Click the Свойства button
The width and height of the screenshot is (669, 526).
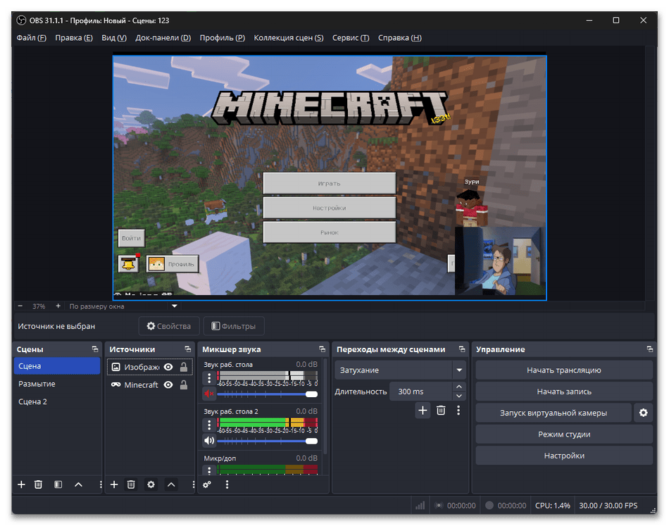click(x=169, y=326)
